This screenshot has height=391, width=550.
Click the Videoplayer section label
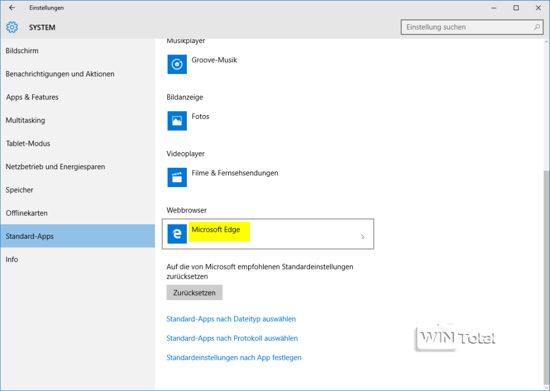tap(185, 153)
